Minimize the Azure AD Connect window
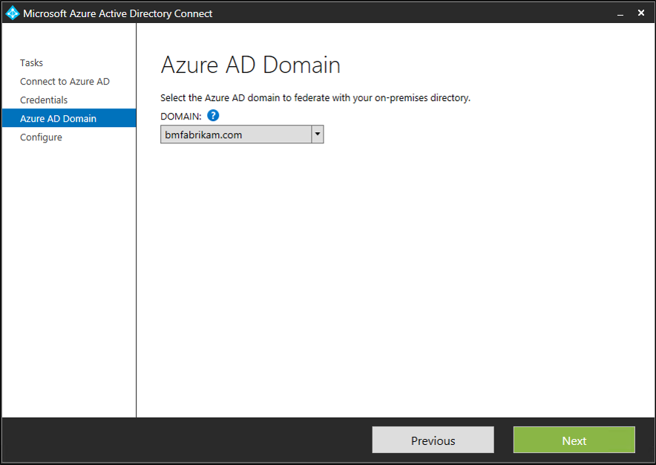Screen dimensions: 656x465 (620, 13)
